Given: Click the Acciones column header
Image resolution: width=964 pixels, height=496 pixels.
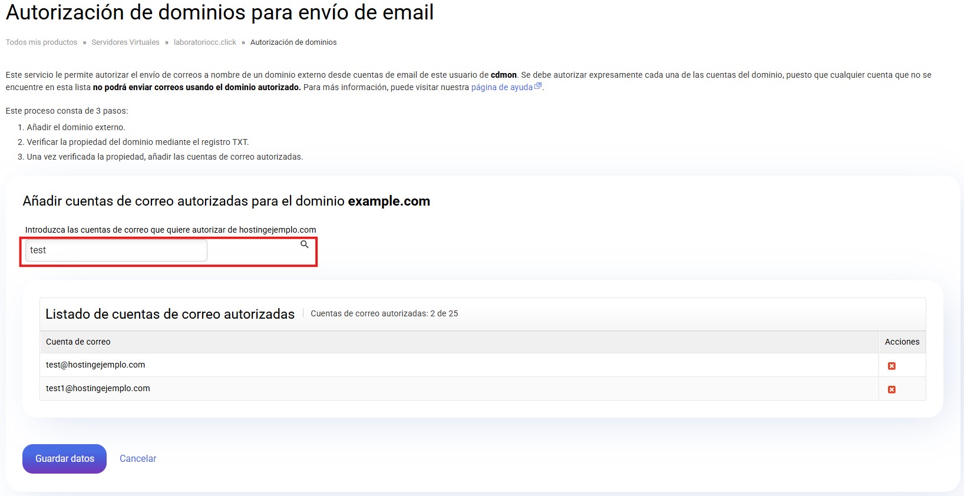Looking at the screenshot, I should (902, 342).
